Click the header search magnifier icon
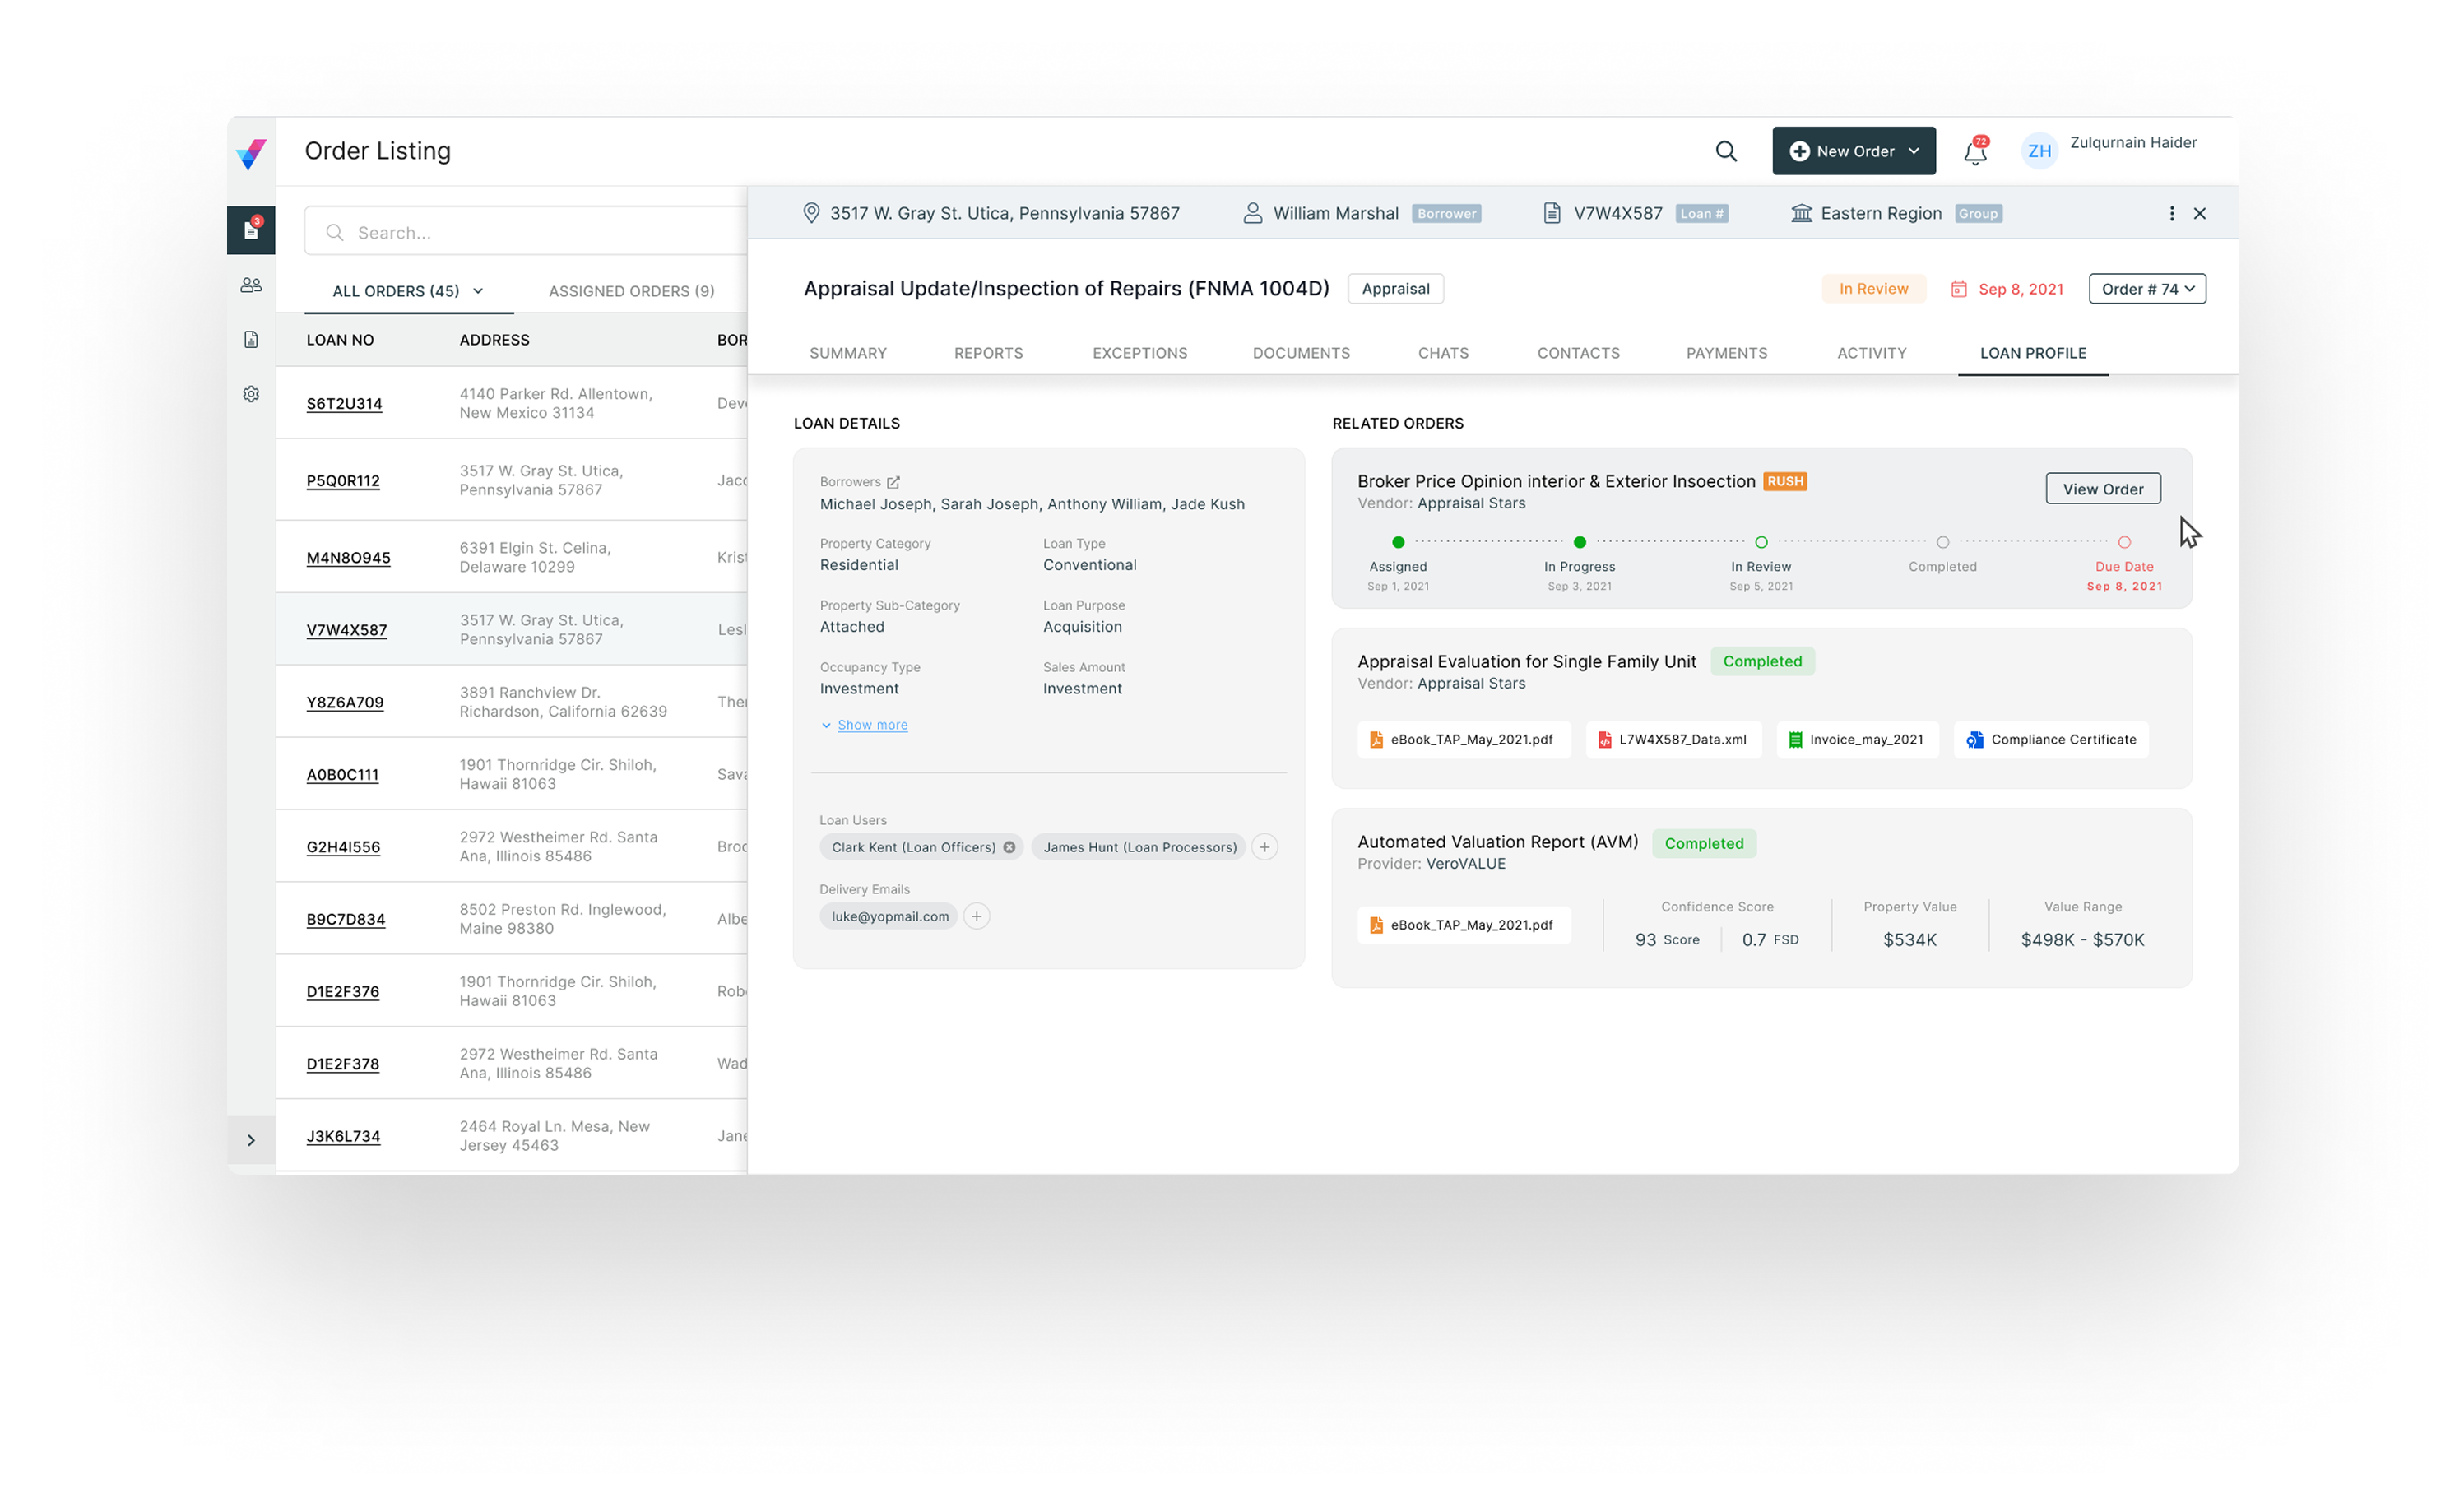Viewport: 2464px width, 1512px height. [x=1726, y=151]
